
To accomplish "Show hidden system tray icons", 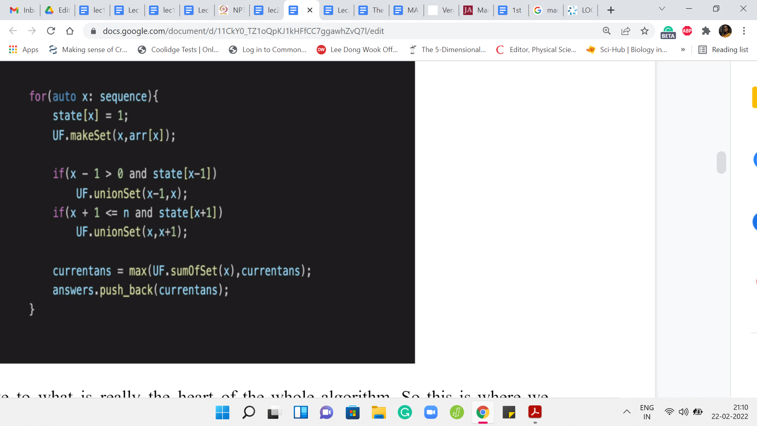I will click(626, 412).
